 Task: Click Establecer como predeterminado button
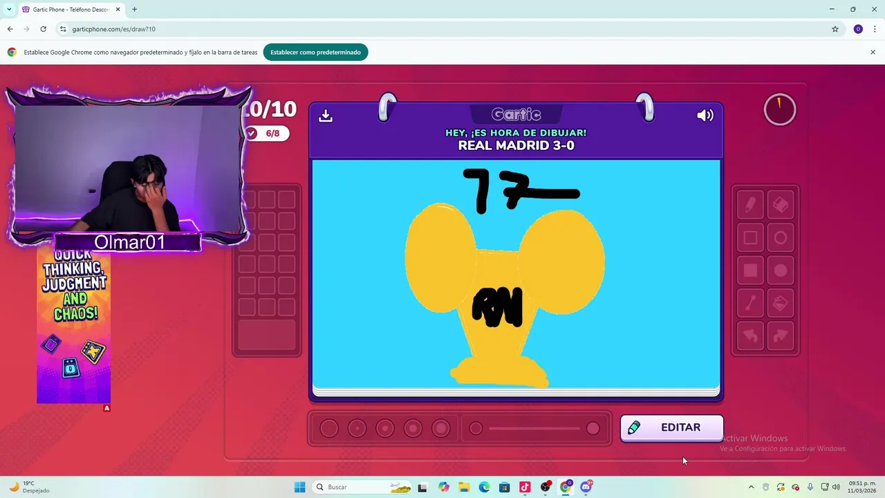point(315,52)
